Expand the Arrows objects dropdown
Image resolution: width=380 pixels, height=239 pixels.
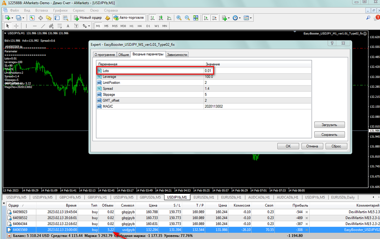coord(89,26)
